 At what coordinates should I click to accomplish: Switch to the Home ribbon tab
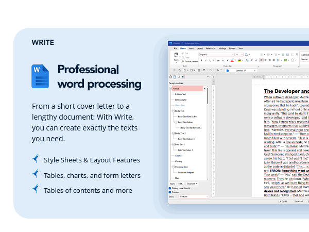(x=183, y=48)
